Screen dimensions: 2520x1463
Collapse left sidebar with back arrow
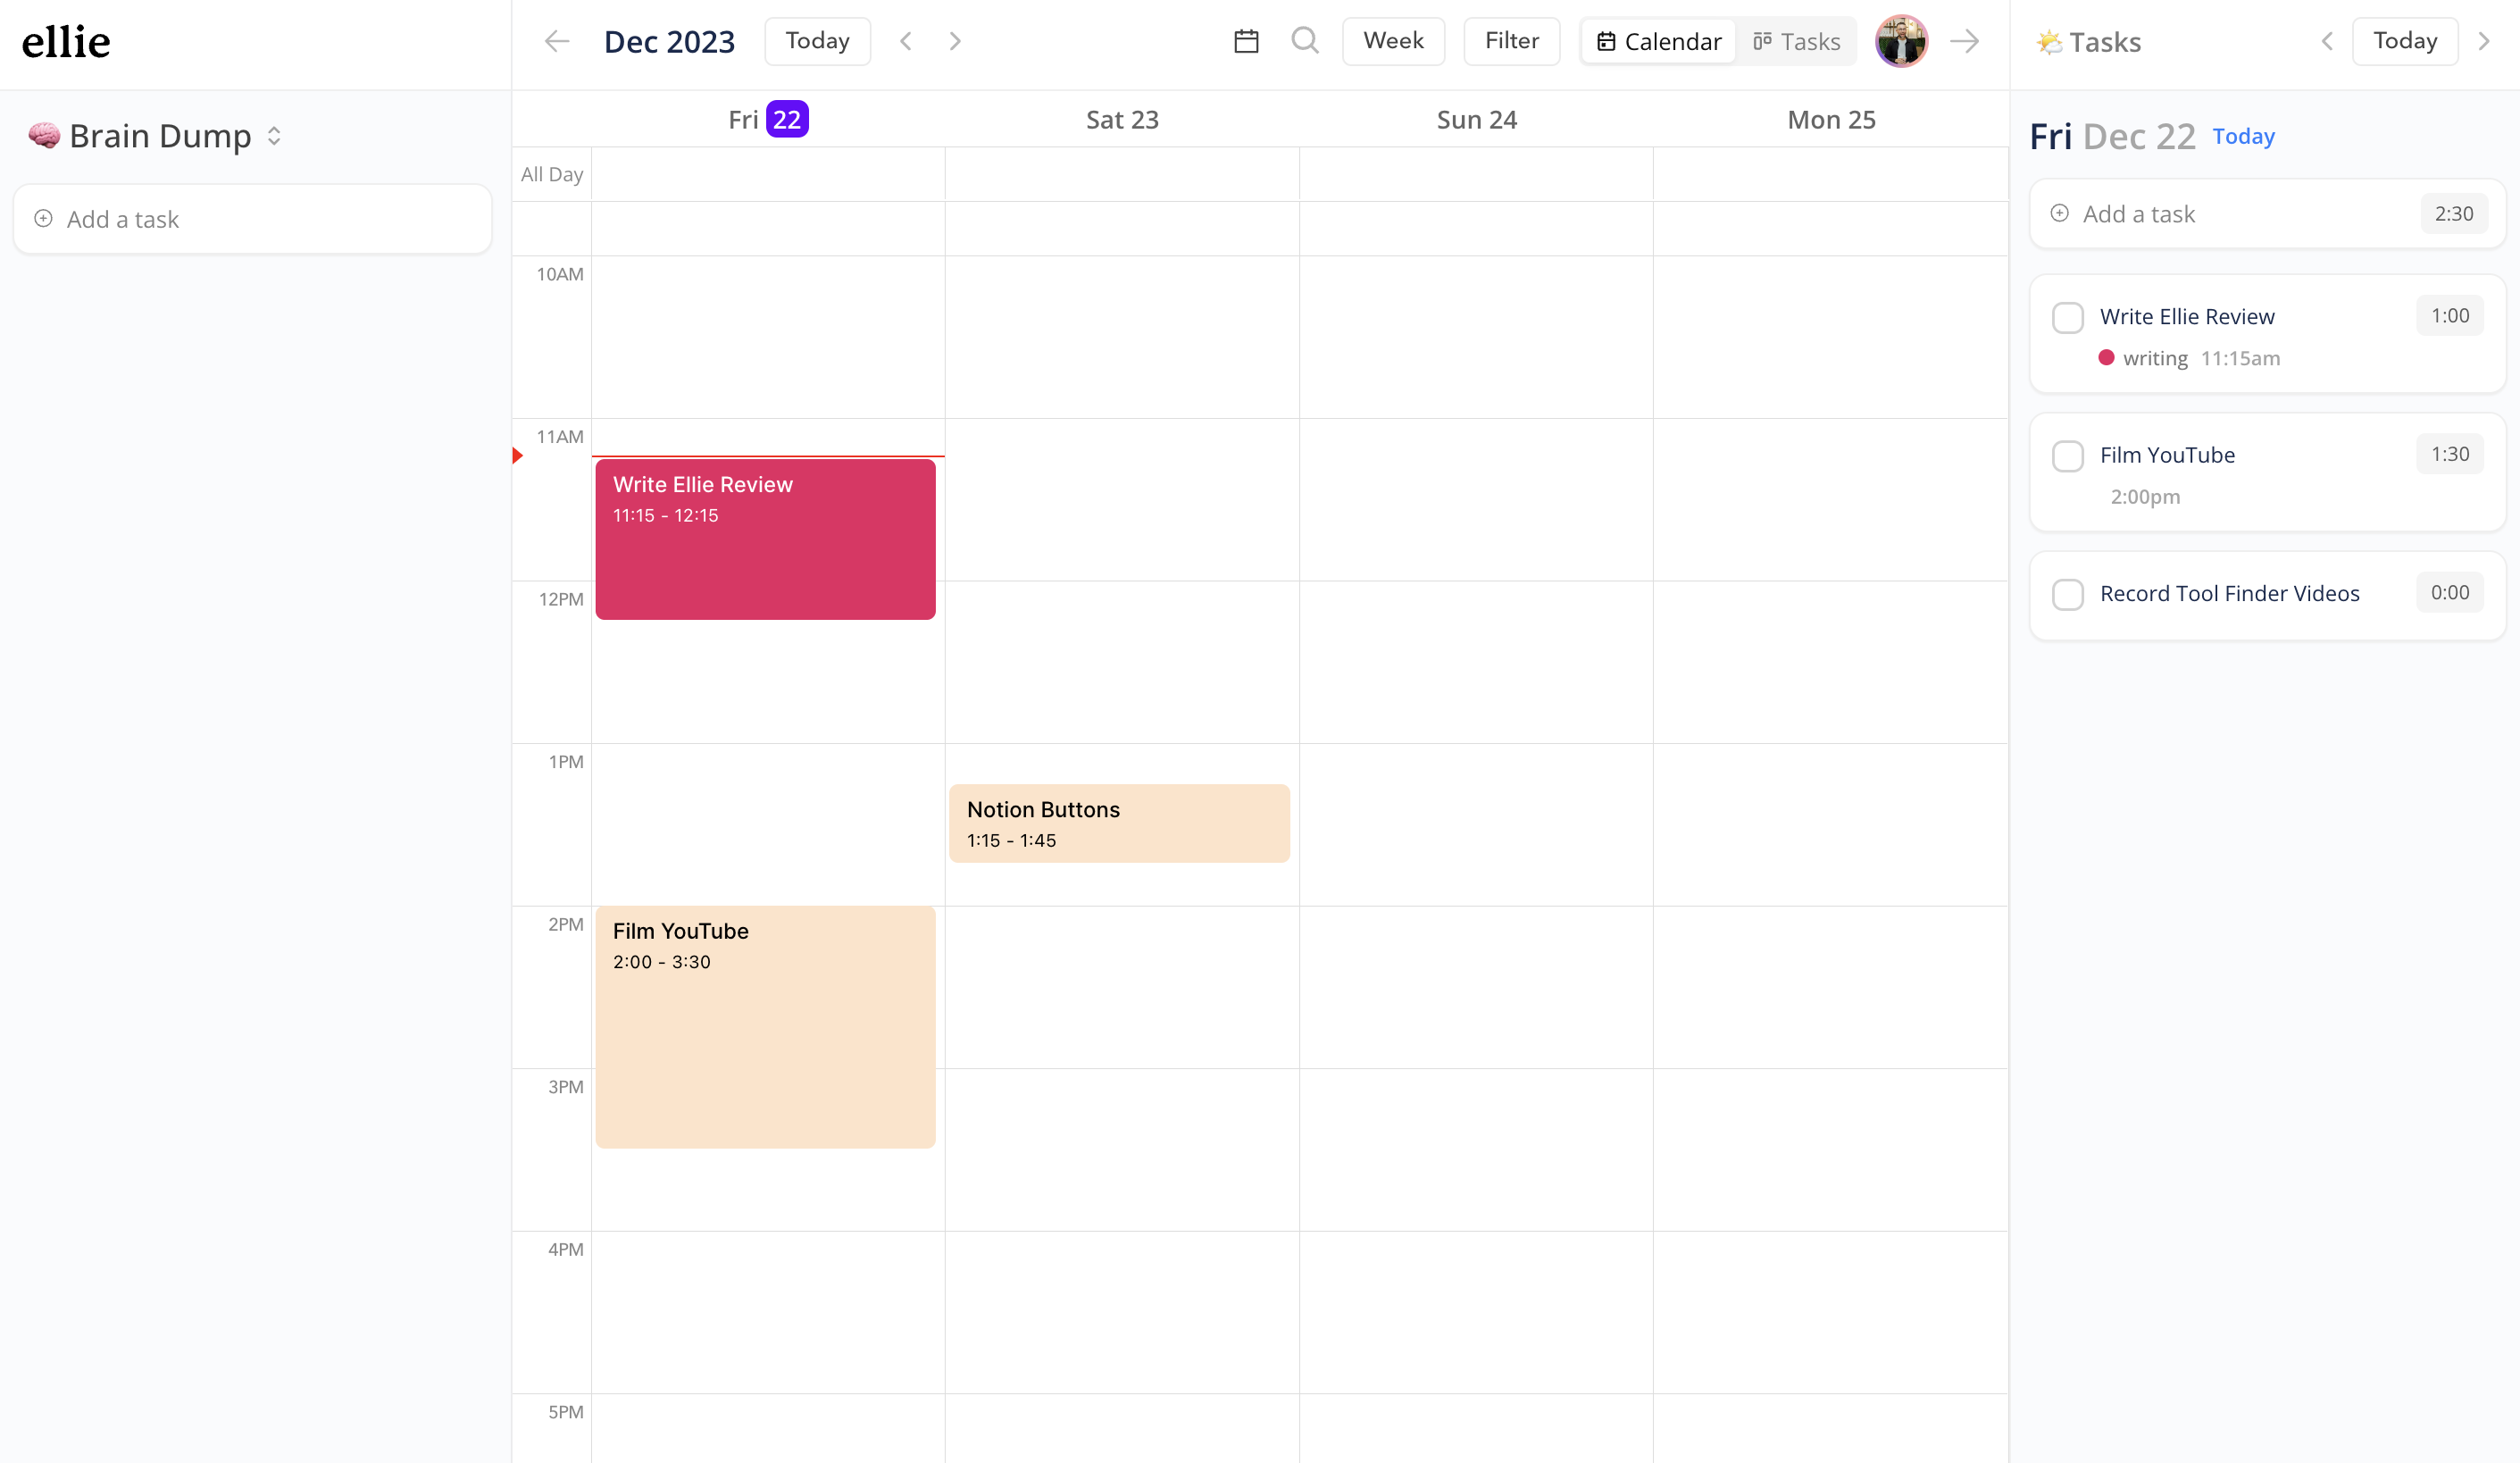tap(557, 41)
